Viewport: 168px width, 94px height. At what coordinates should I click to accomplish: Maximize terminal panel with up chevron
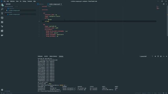[x=164, y=56]
